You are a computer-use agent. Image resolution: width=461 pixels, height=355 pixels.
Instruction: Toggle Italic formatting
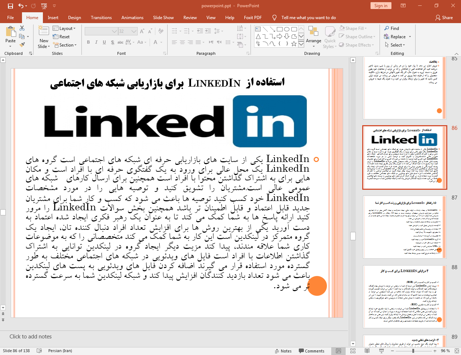tap(96, 42)
